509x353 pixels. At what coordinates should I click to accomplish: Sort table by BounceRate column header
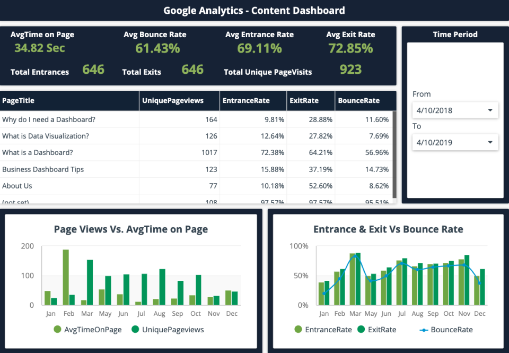coord(365,101)
